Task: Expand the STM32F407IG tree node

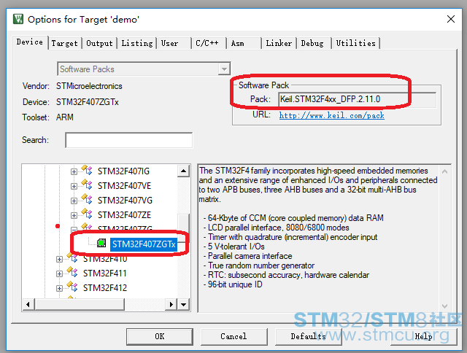Action: coord(74,171)
